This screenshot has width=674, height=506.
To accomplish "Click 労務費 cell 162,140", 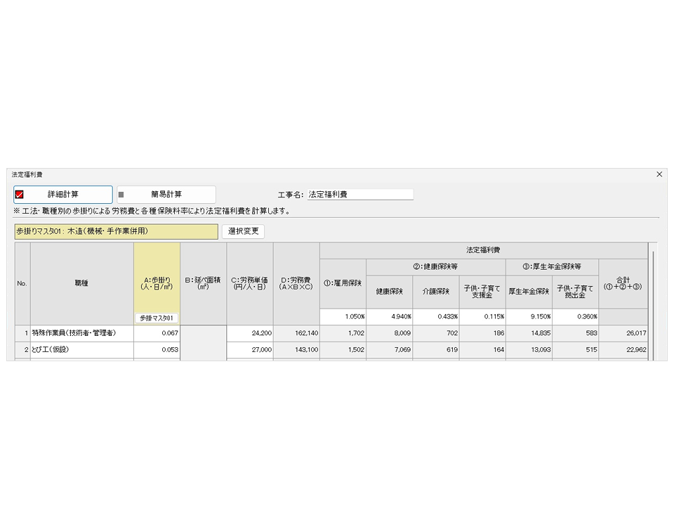I will point(296,333).
